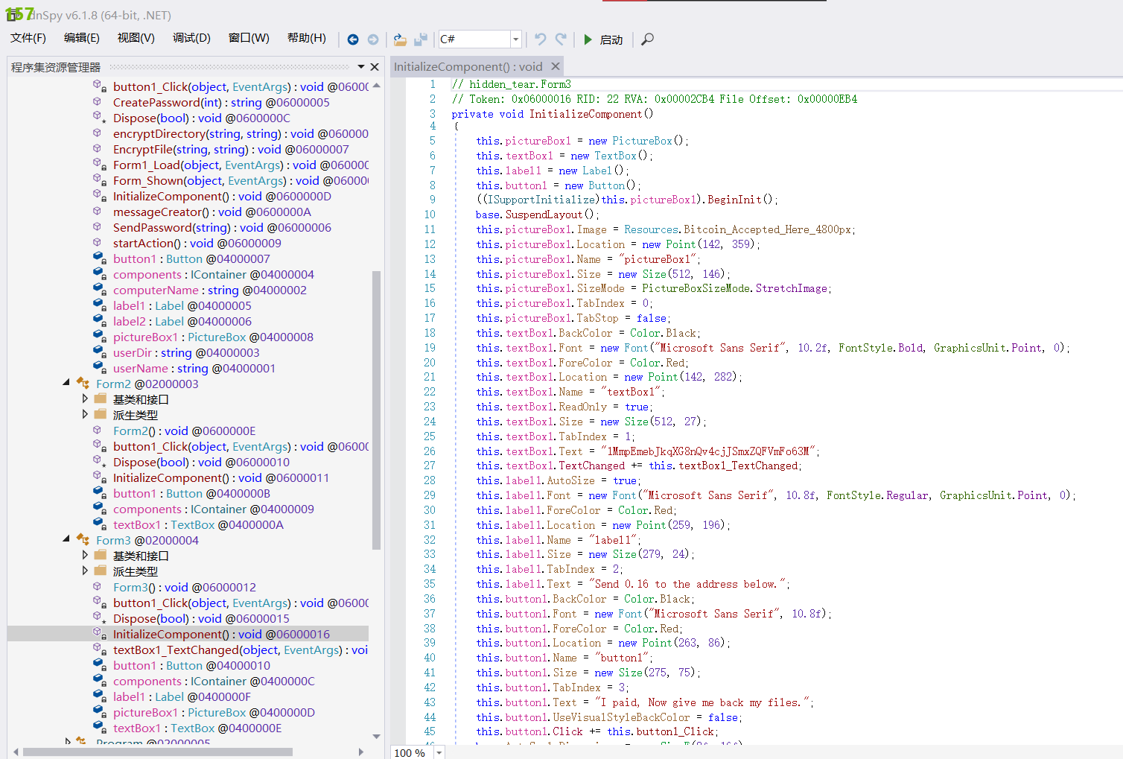This screenshot has width=1123, height=759.
Task: Open the C# language dropdown
Action: (515, 39)
